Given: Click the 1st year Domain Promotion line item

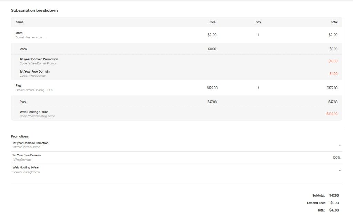Looking at the screenshot, I should [x=39, y=59].
